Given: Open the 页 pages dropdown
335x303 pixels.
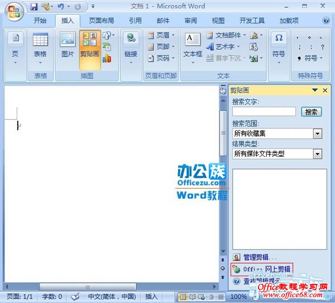Looking at the screenshot, I should click(x=15, y=48).
